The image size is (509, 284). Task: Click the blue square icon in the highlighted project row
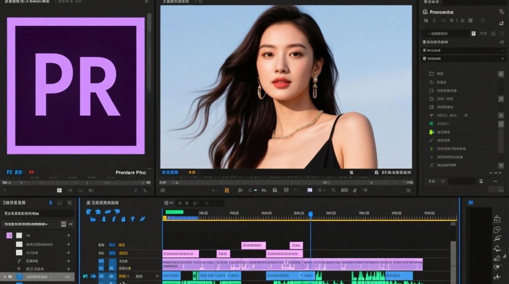[x=19, y=277]
